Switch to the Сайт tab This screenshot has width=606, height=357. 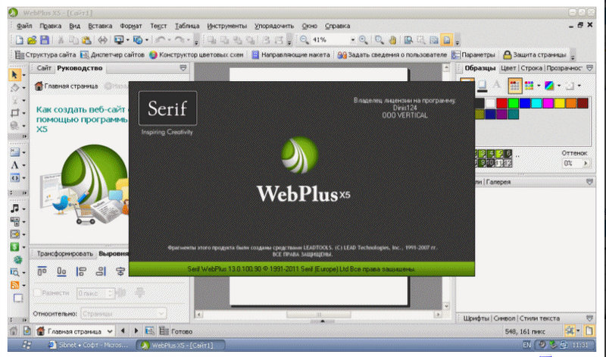tap(44, 68)
